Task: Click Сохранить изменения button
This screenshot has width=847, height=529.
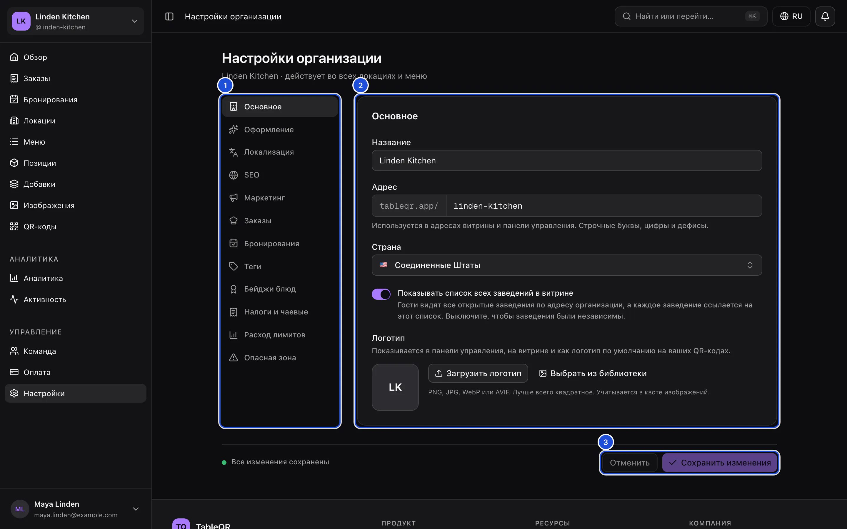Action: coord(719,463)
